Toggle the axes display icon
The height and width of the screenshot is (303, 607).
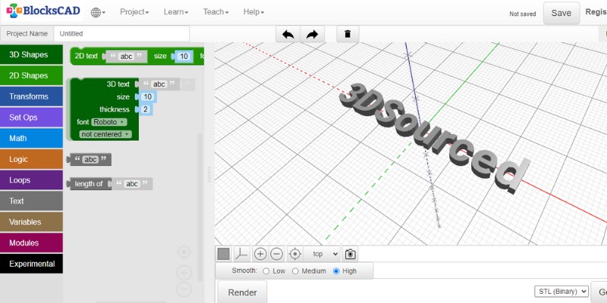tap(241, 255)
